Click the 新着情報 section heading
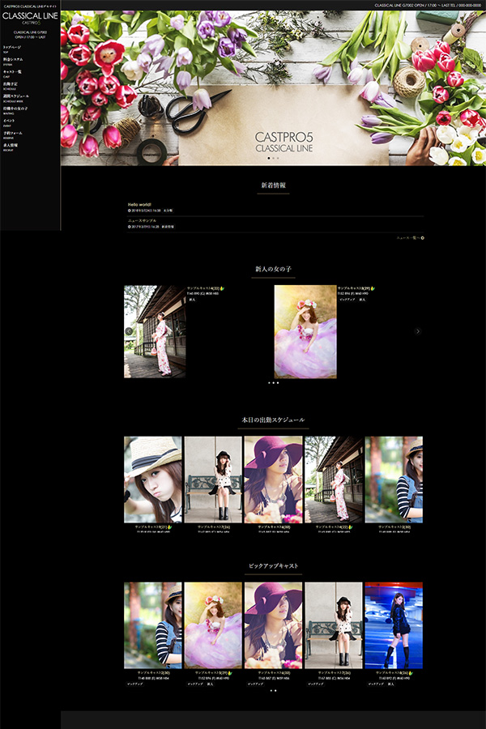 (x=274, y=185)
